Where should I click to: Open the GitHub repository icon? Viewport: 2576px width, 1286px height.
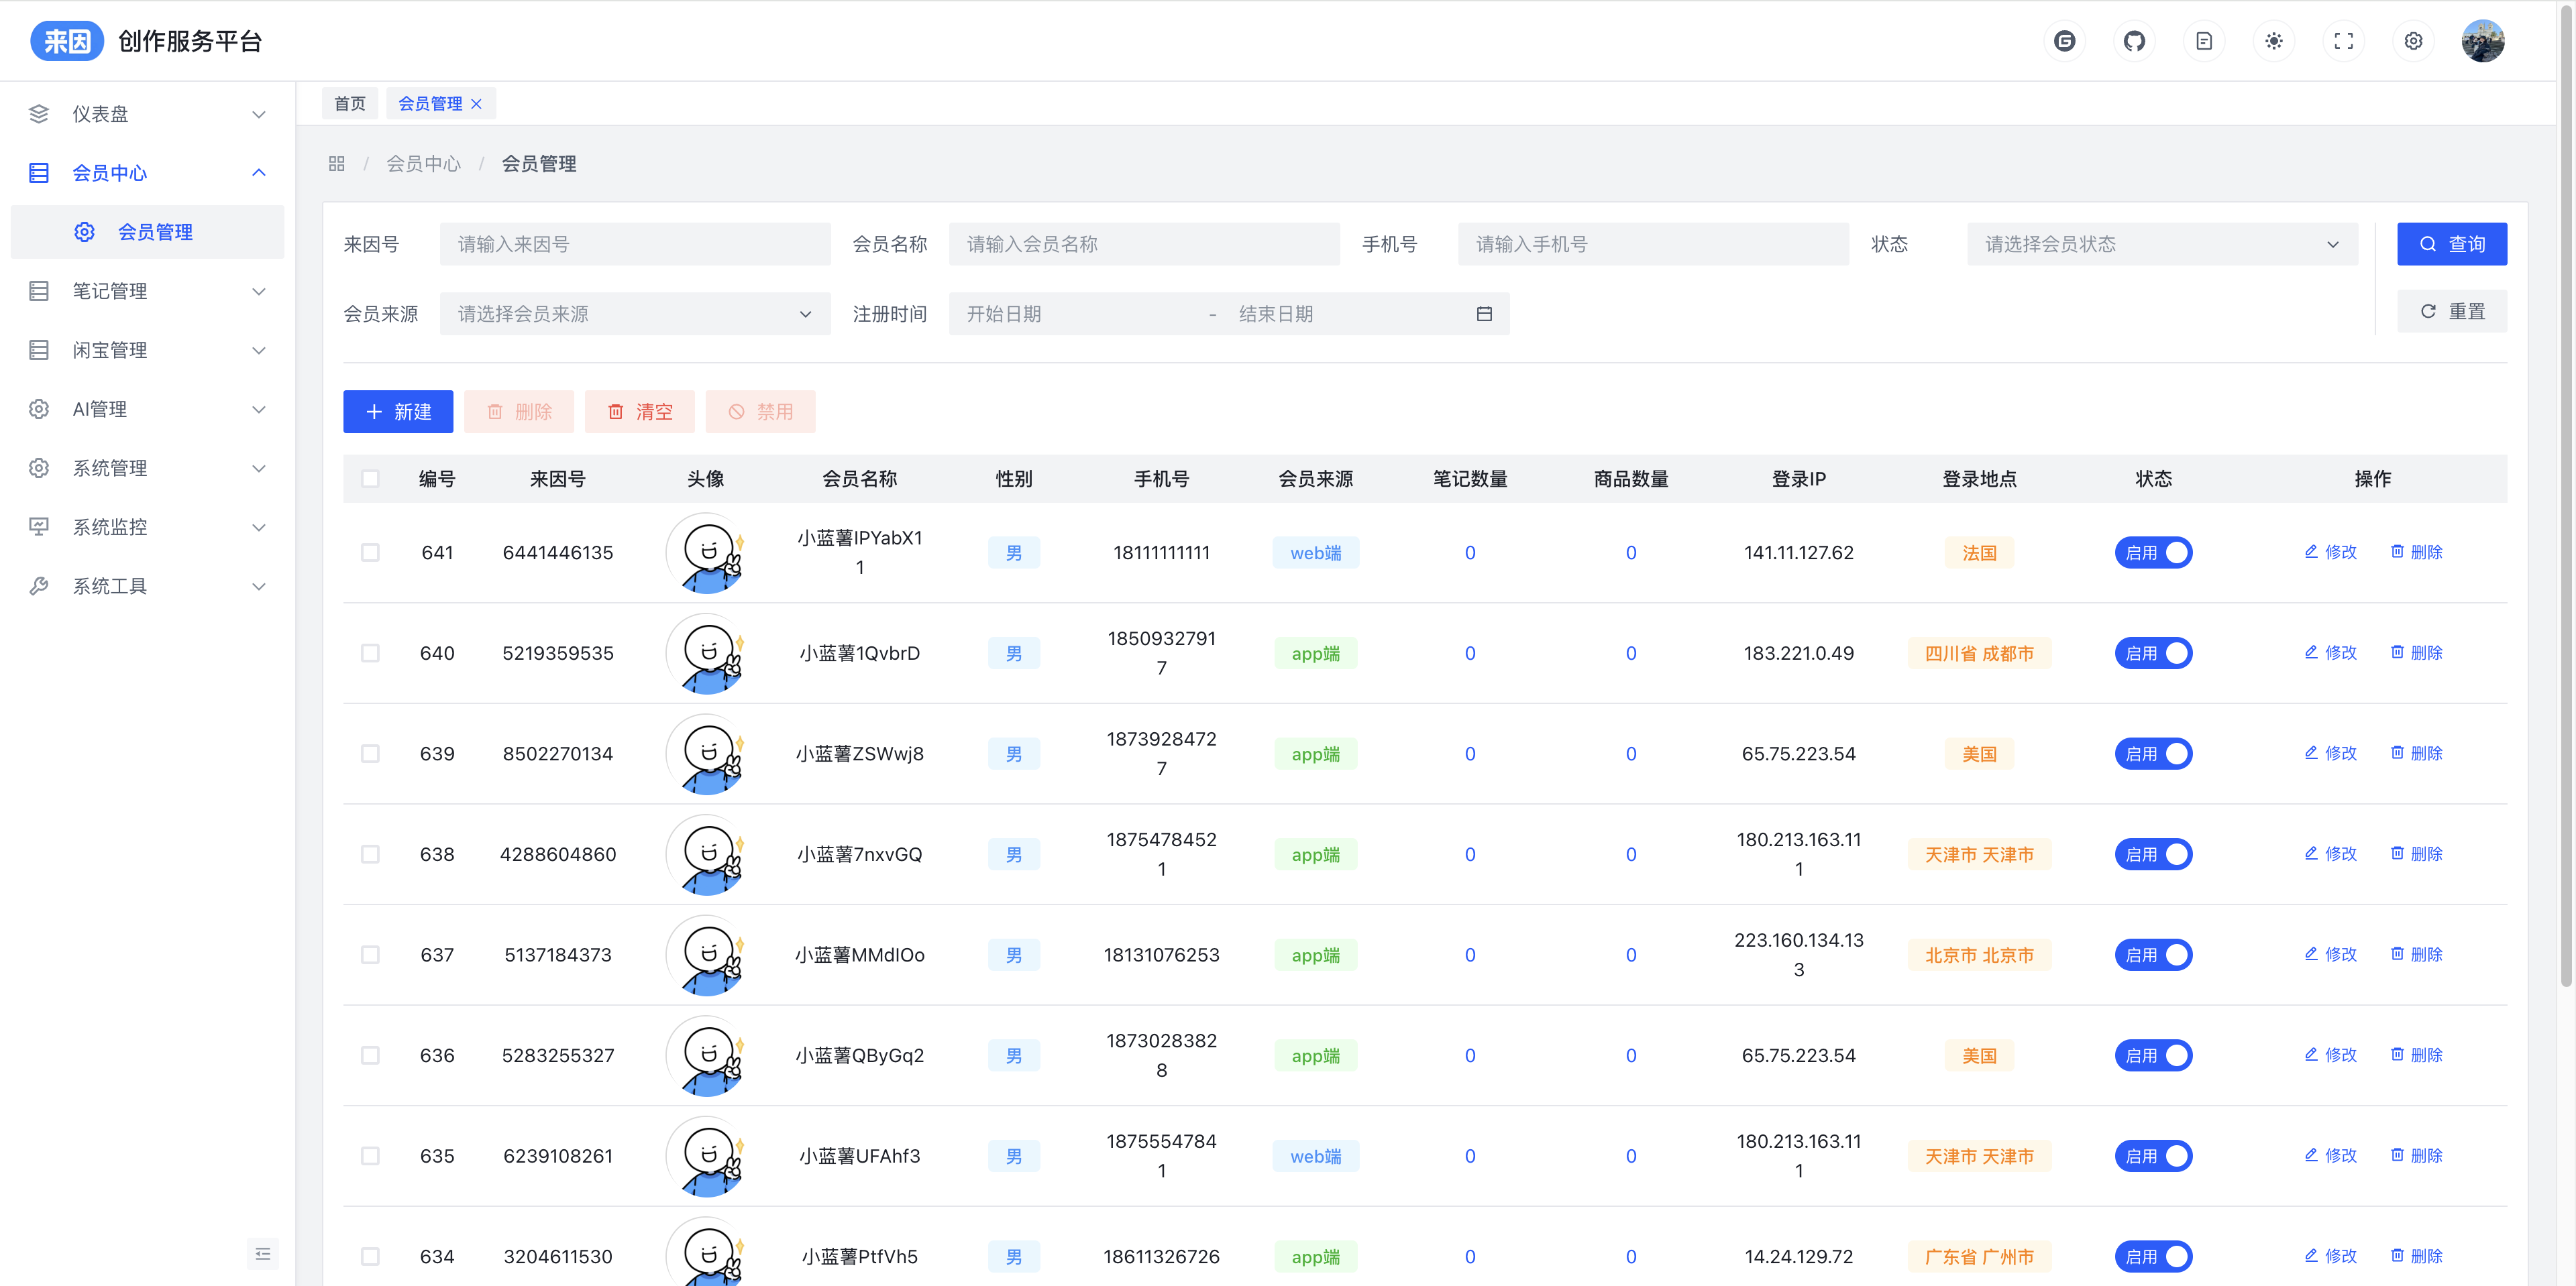(x=2134, y=41)
